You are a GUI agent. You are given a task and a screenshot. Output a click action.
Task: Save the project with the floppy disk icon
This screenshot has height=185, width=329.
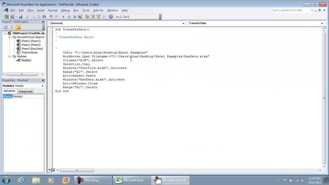21,16
